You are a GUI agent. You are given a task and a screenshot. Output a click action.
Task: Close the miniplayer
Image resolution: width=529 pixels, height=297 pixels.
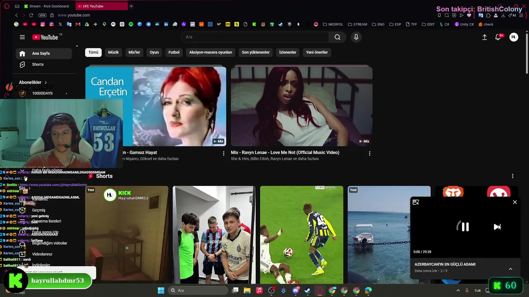tap(515, 202)
